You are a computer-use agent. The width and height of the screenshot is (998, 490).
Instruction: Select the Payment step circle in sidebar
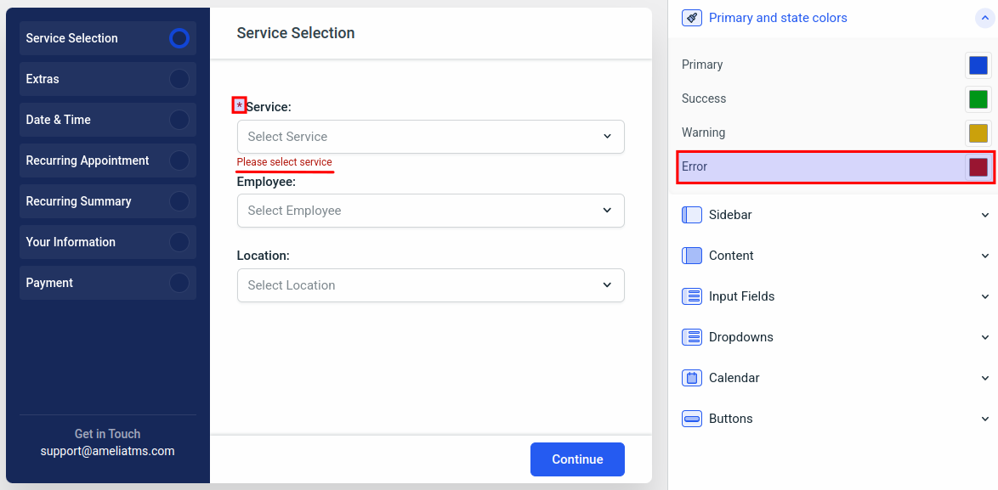click(179, 283)
